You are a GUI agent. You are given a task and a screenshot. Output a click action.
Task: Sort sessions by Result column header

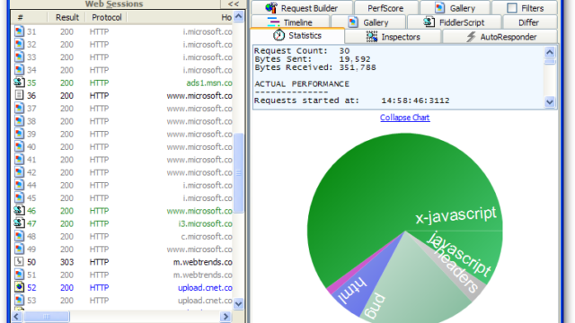pos(67,17)
